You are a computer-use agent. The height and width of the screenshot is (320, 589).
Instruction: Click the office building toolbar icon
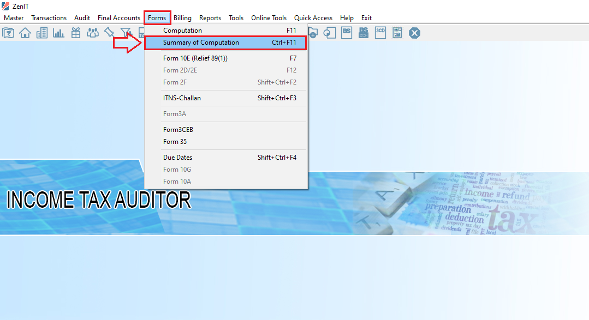tap(41, 33)
